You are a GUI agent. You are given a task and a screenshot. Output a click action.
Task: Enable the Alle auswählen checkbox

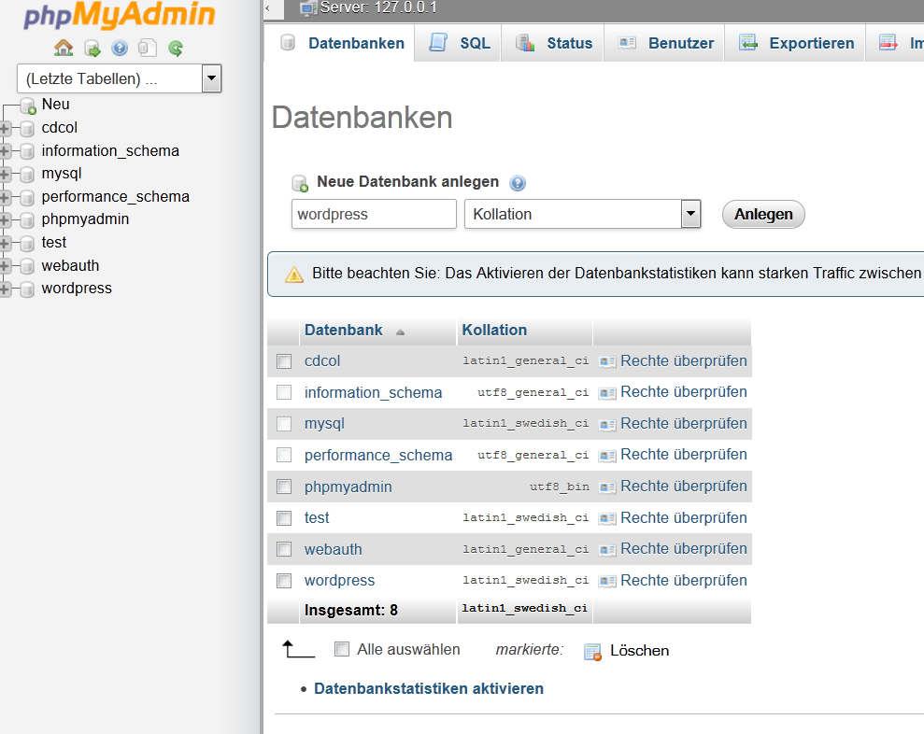(342, 649)
